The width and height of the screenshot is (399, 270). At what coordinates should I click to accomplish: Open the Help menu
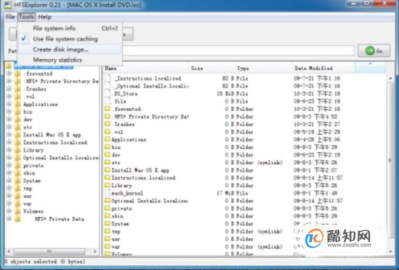[x=45, y=17]
